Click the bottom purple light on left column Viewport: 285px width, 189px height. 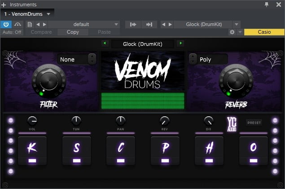pyautogui.click(x=11, y=171)
